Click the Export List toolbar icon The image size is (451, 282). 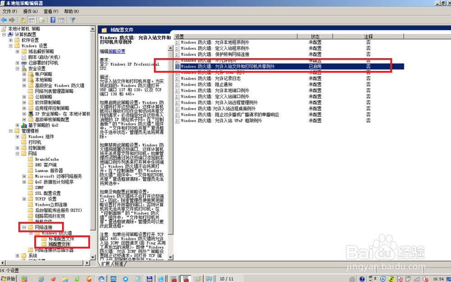(42, 20)
